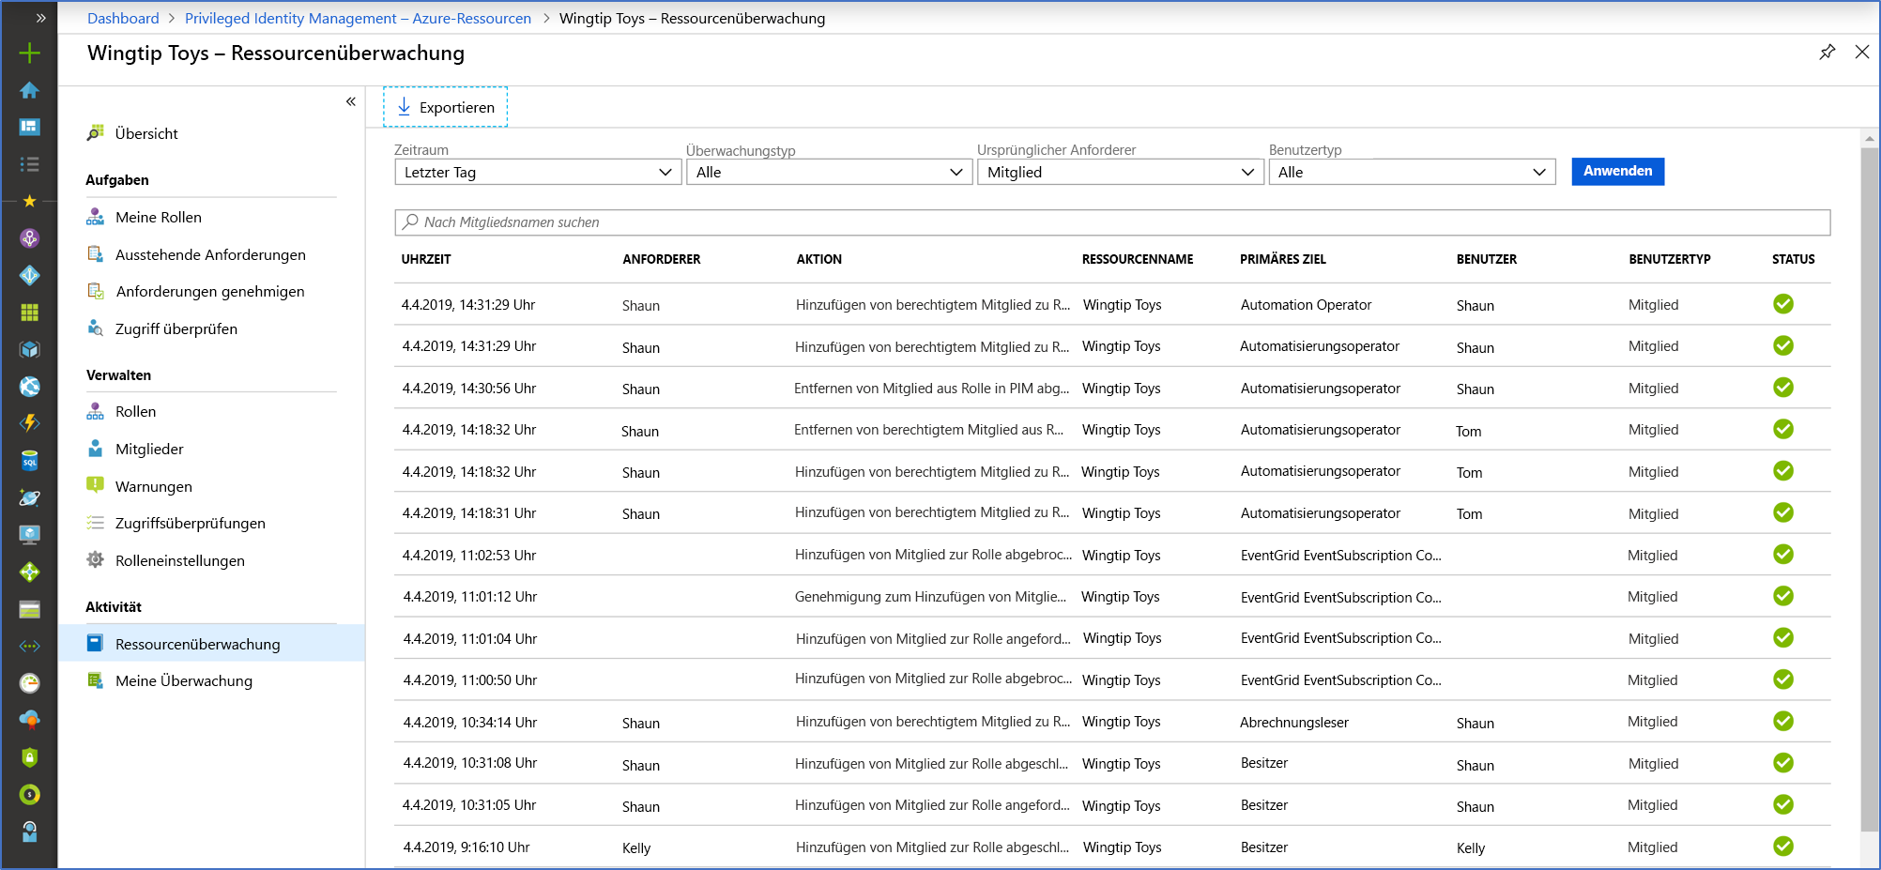Click status checkmark of 10:34:14 row
This screenshot has height=870, width=1881.
[1783, 722]
